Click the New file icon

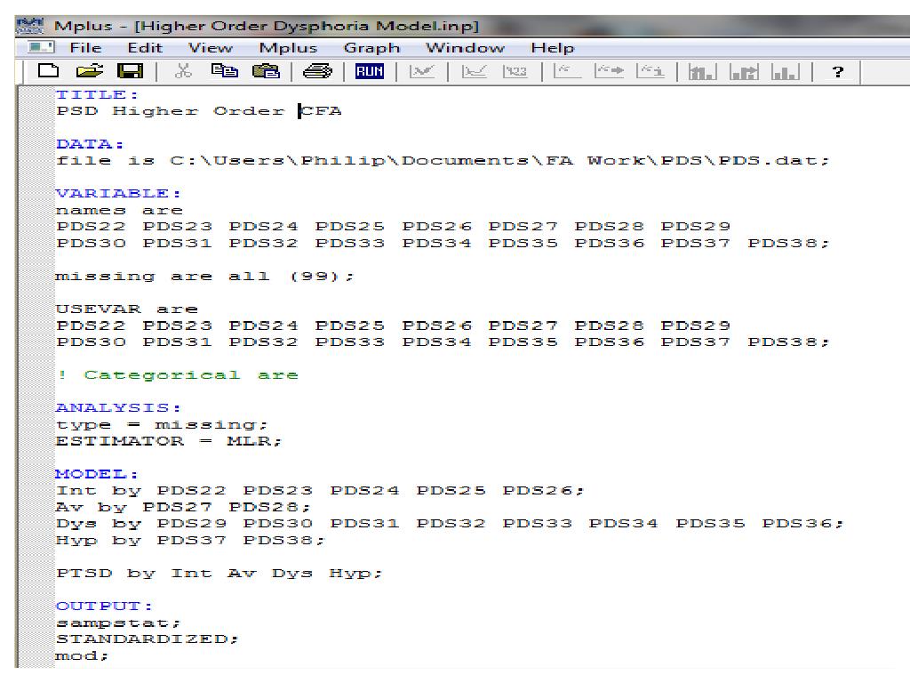[x=48, y=71]
